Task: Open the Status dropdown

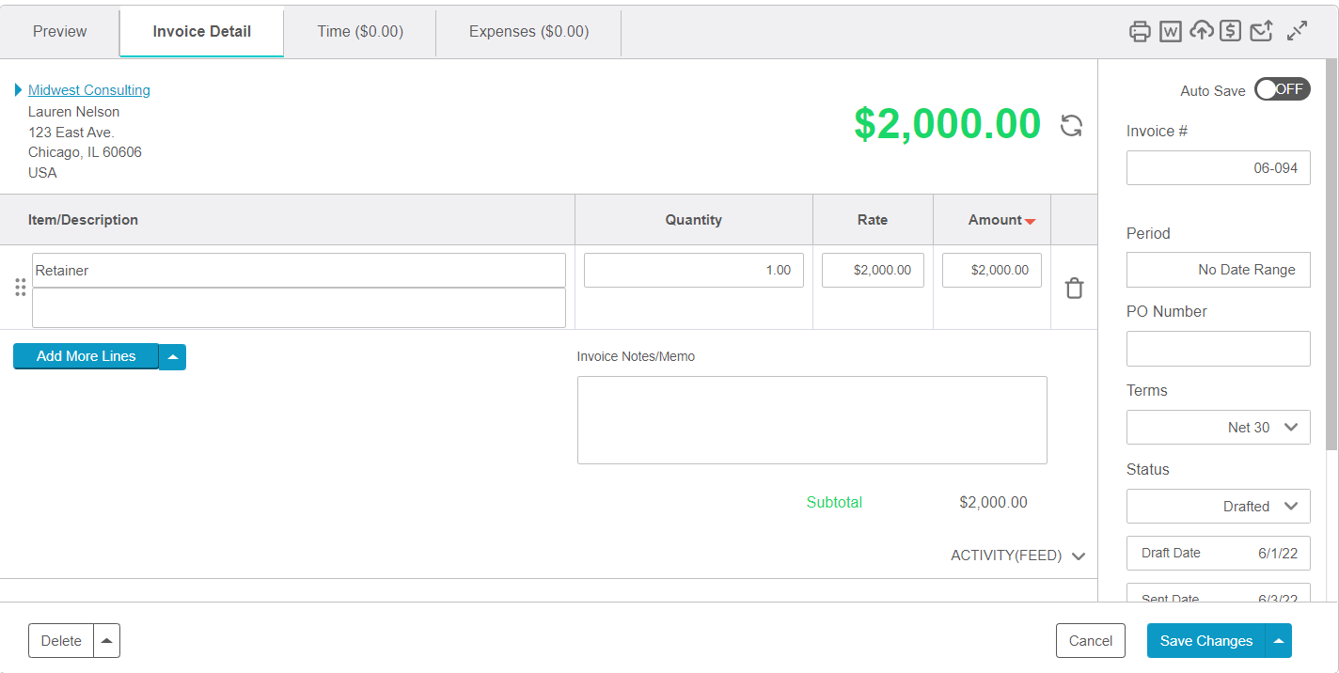Action: [x=1218, y=506]
